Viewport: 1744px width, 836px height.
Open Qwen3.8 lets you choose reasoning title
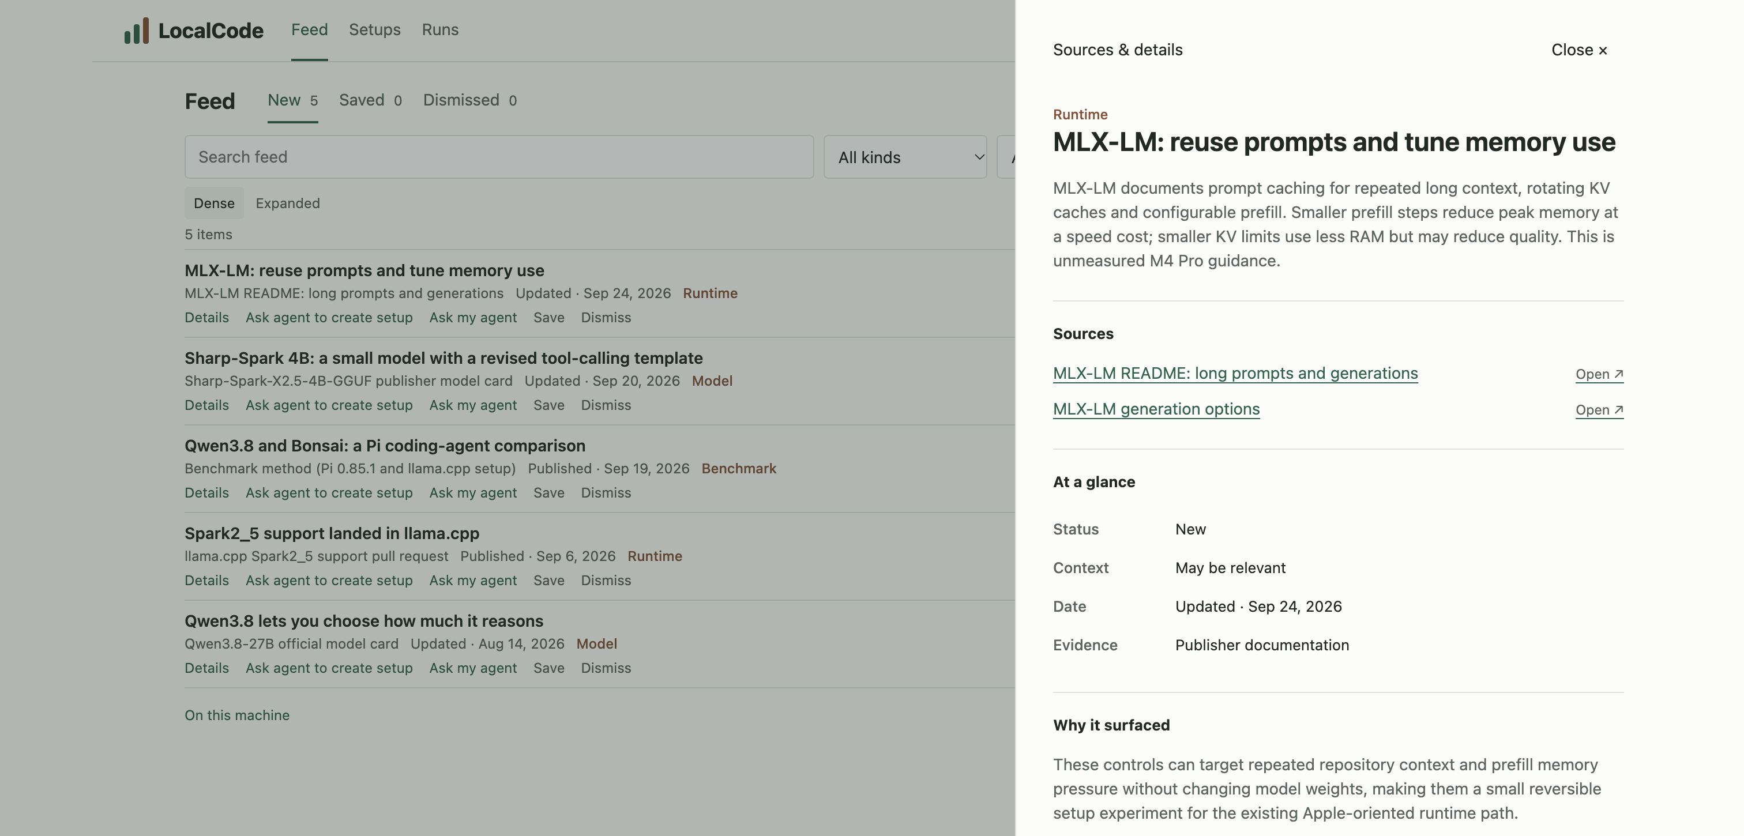click(x=363, y=621)
